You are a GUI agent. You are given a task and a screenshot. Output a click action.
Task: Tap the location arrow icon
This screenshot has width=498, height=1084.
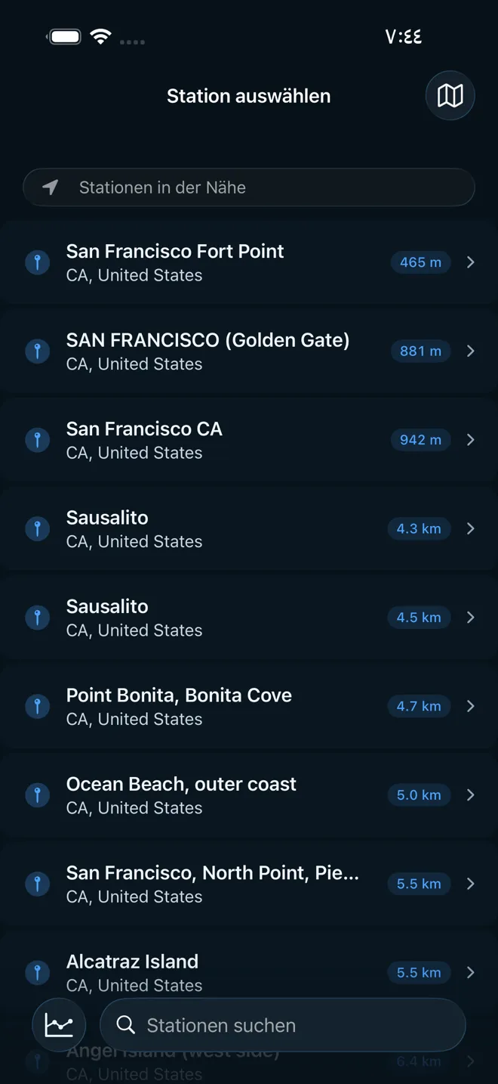point(51,187)
